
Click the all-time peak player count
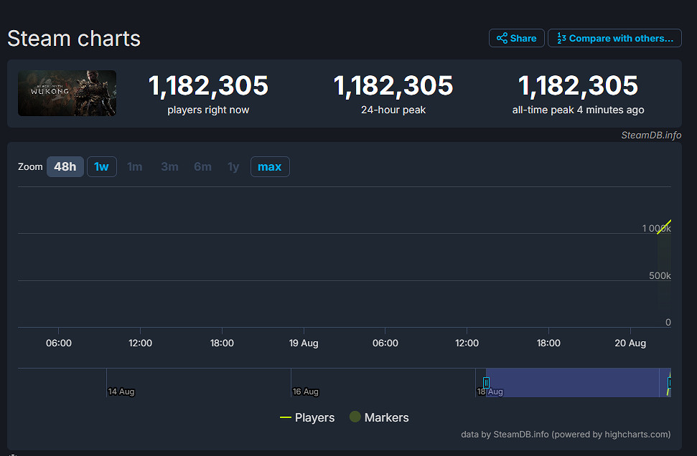578,86
